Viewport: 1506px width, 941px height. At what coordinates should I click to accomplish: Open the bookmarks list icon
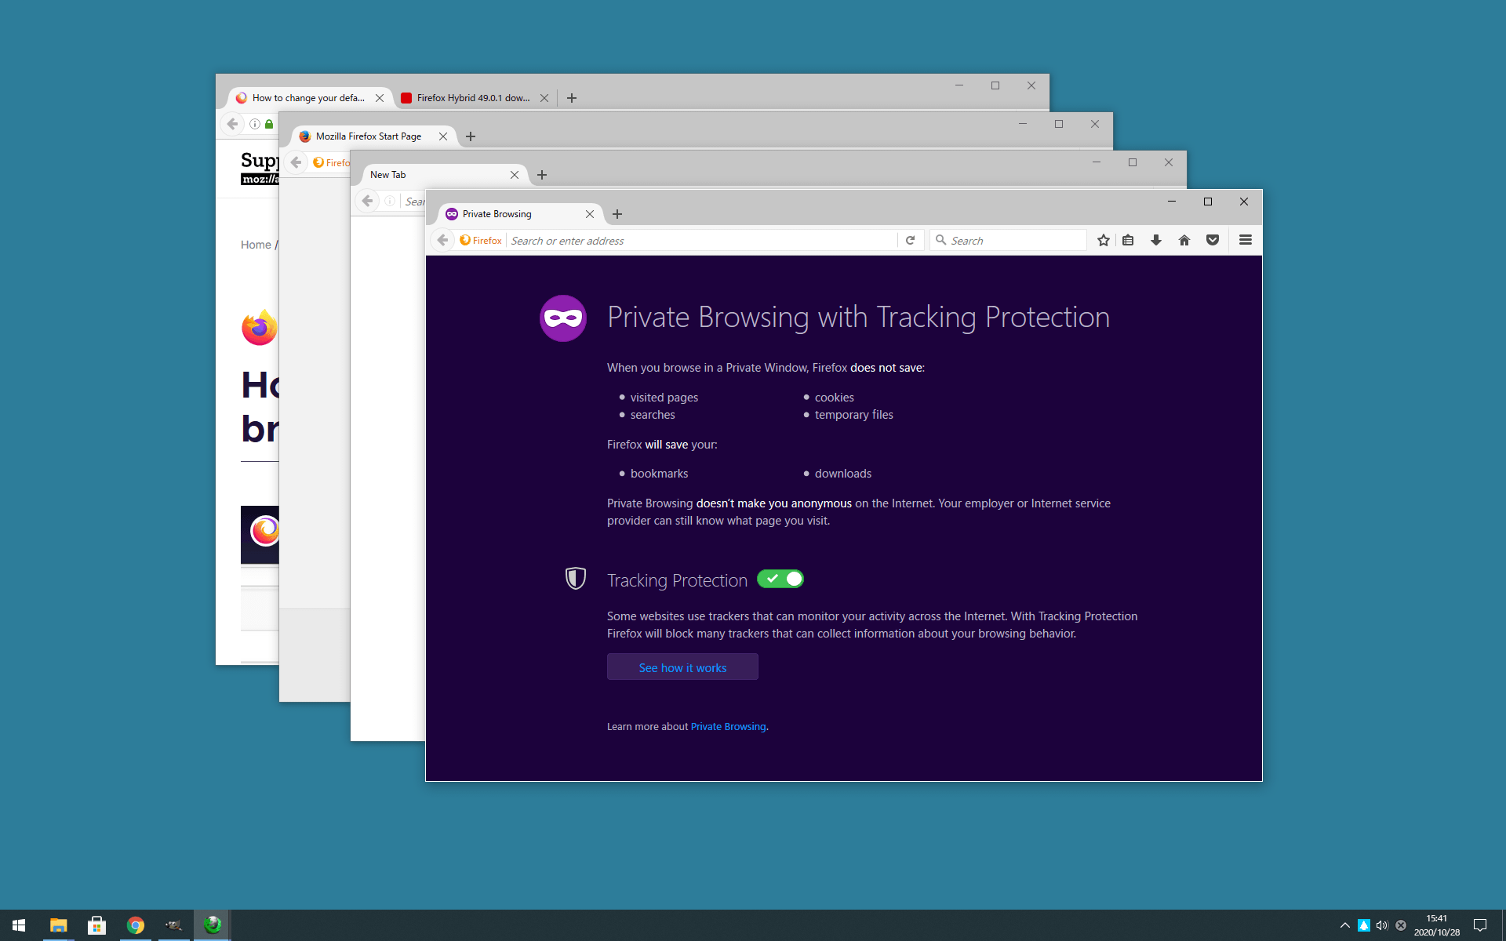tap(1128, 241)
